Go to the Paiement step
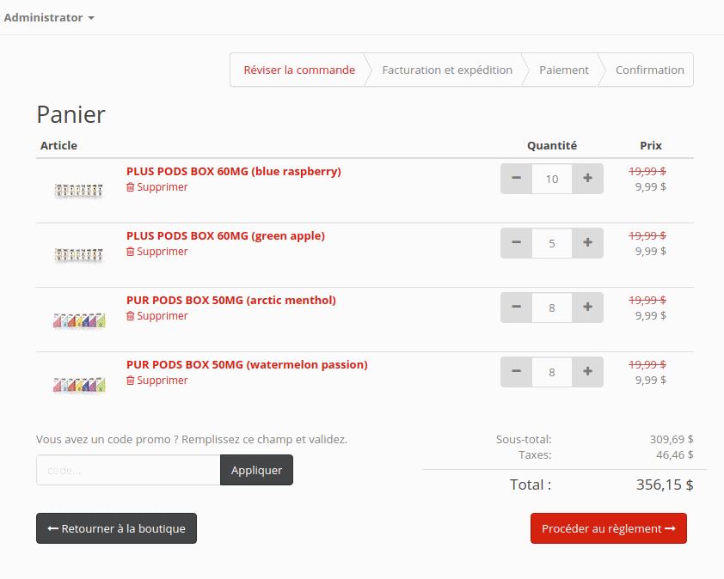 (564, 70)
